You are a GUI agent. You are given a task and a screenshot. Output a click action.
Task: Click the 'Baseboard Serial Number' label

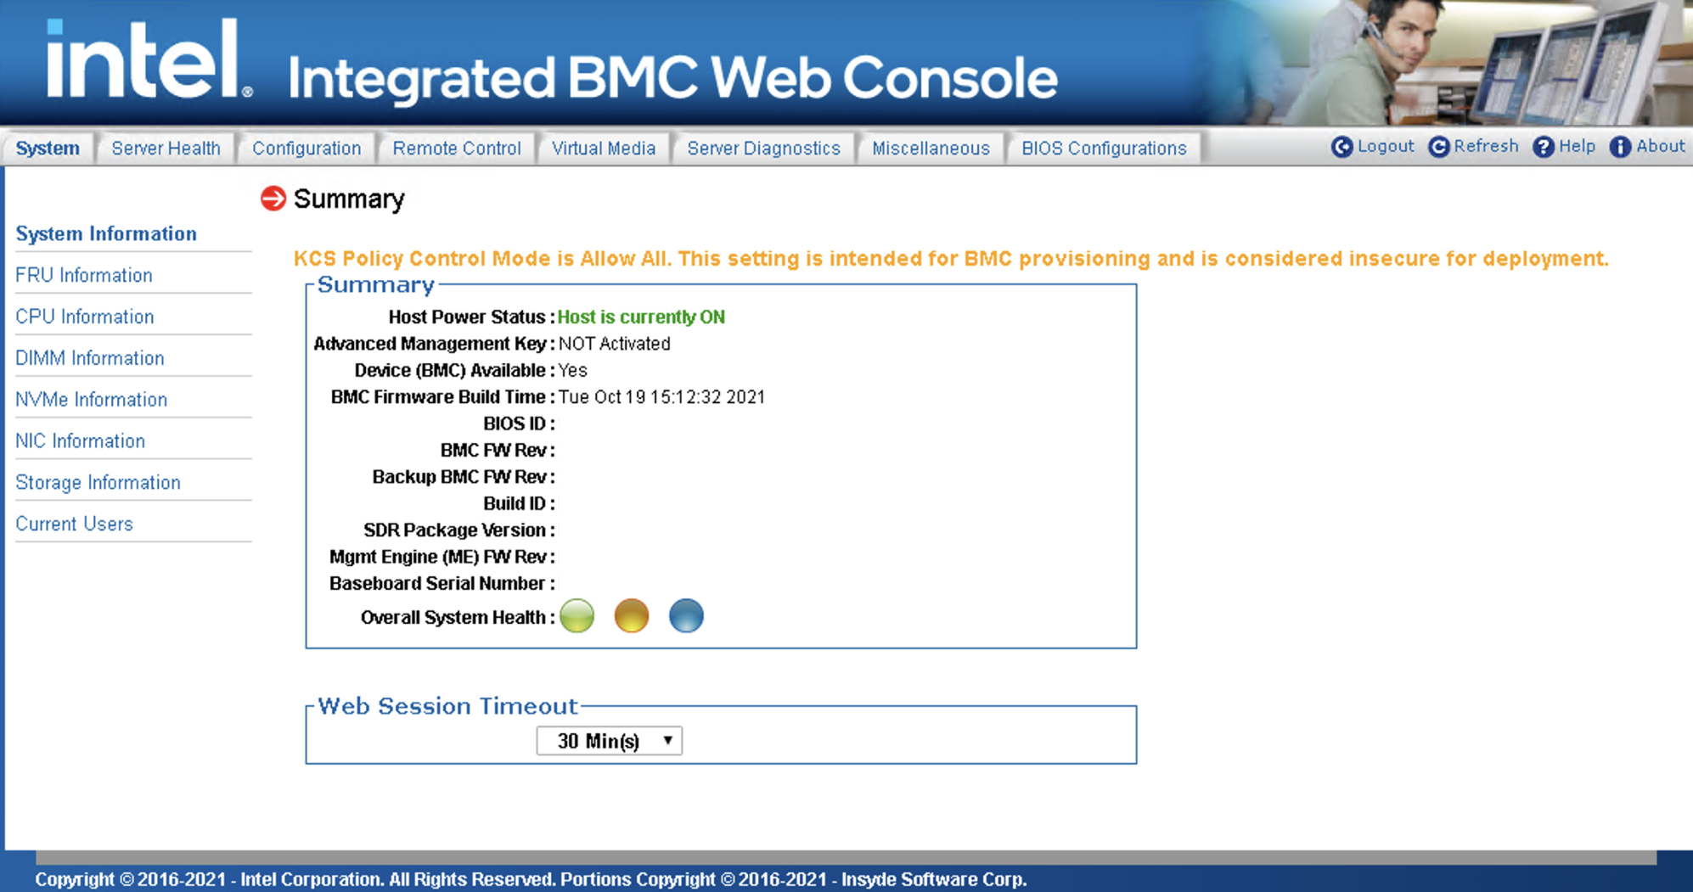[x=442, y=584]
